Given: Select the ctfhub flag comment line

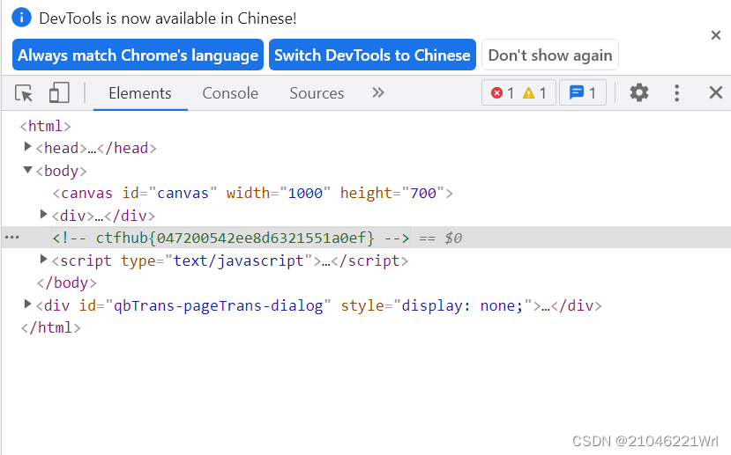Looking at the screenshot, I should point(231,239).
